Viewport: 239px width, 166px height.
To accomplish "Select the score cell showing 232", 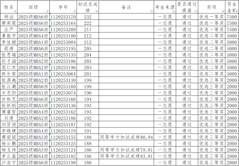I will pos(88,17).
